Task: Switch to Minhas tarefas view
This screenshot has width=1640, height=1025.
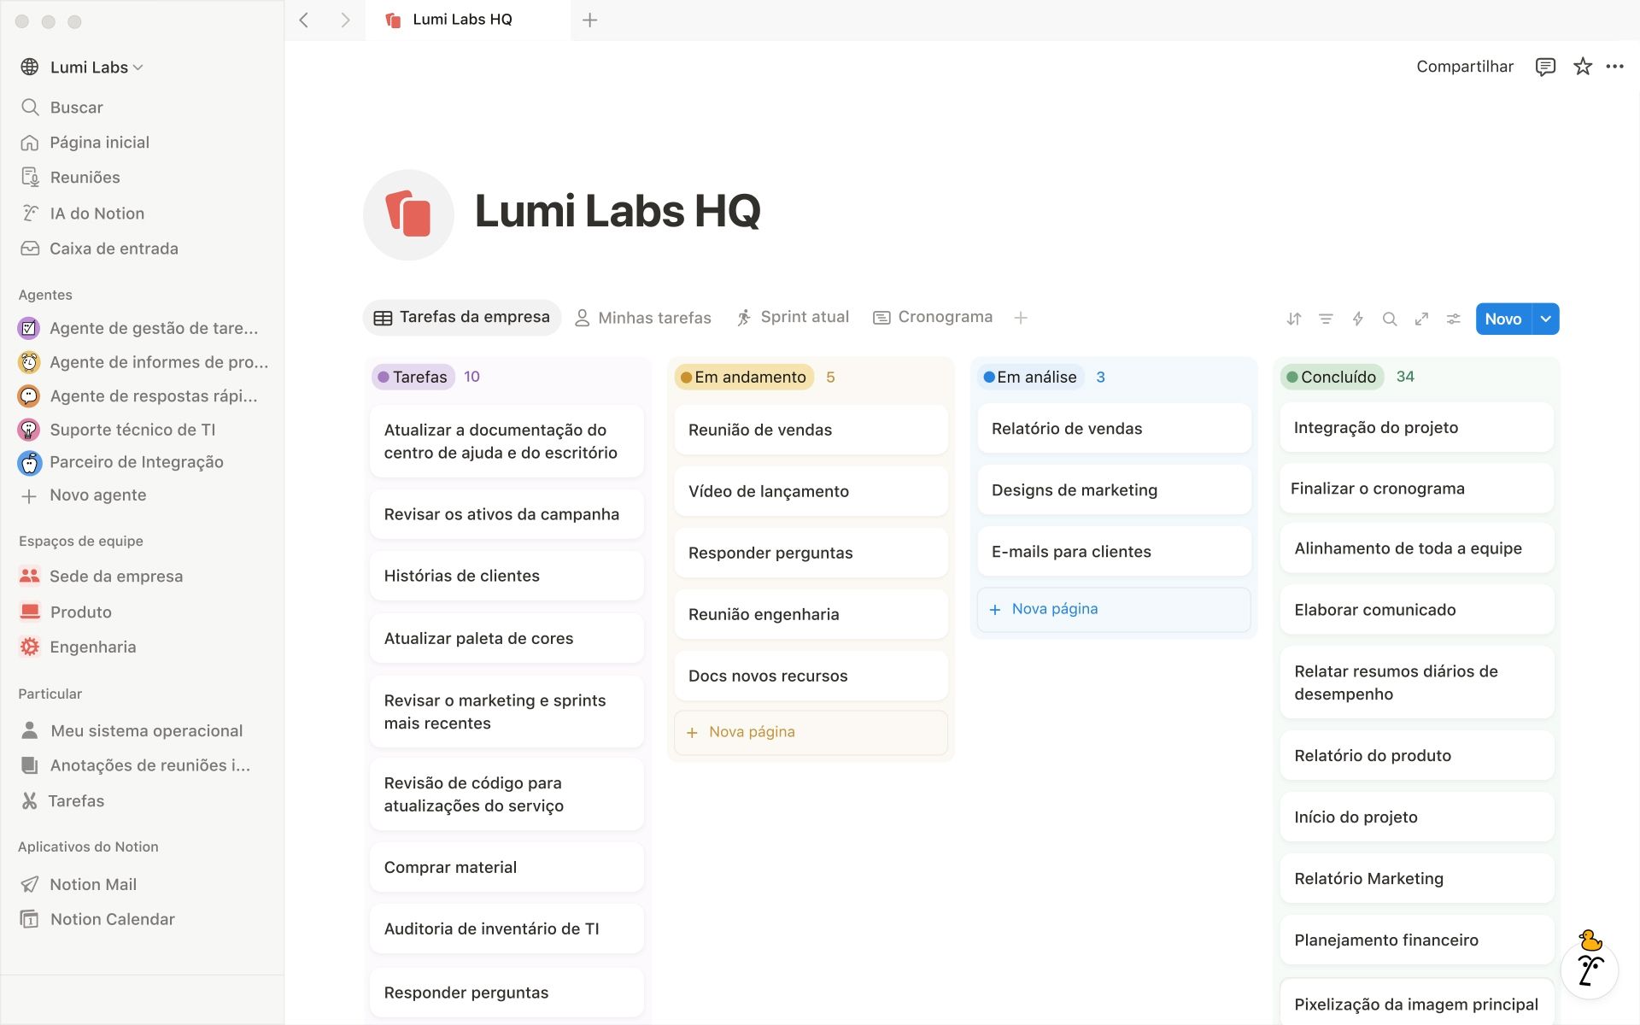Action: click(x=642, y=318)
